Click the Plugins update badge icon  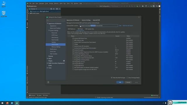(64, 61)
